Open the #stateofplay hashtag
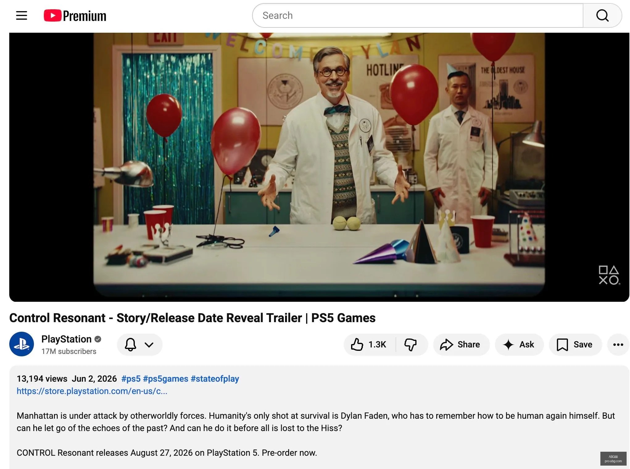 tap(215, 379)
